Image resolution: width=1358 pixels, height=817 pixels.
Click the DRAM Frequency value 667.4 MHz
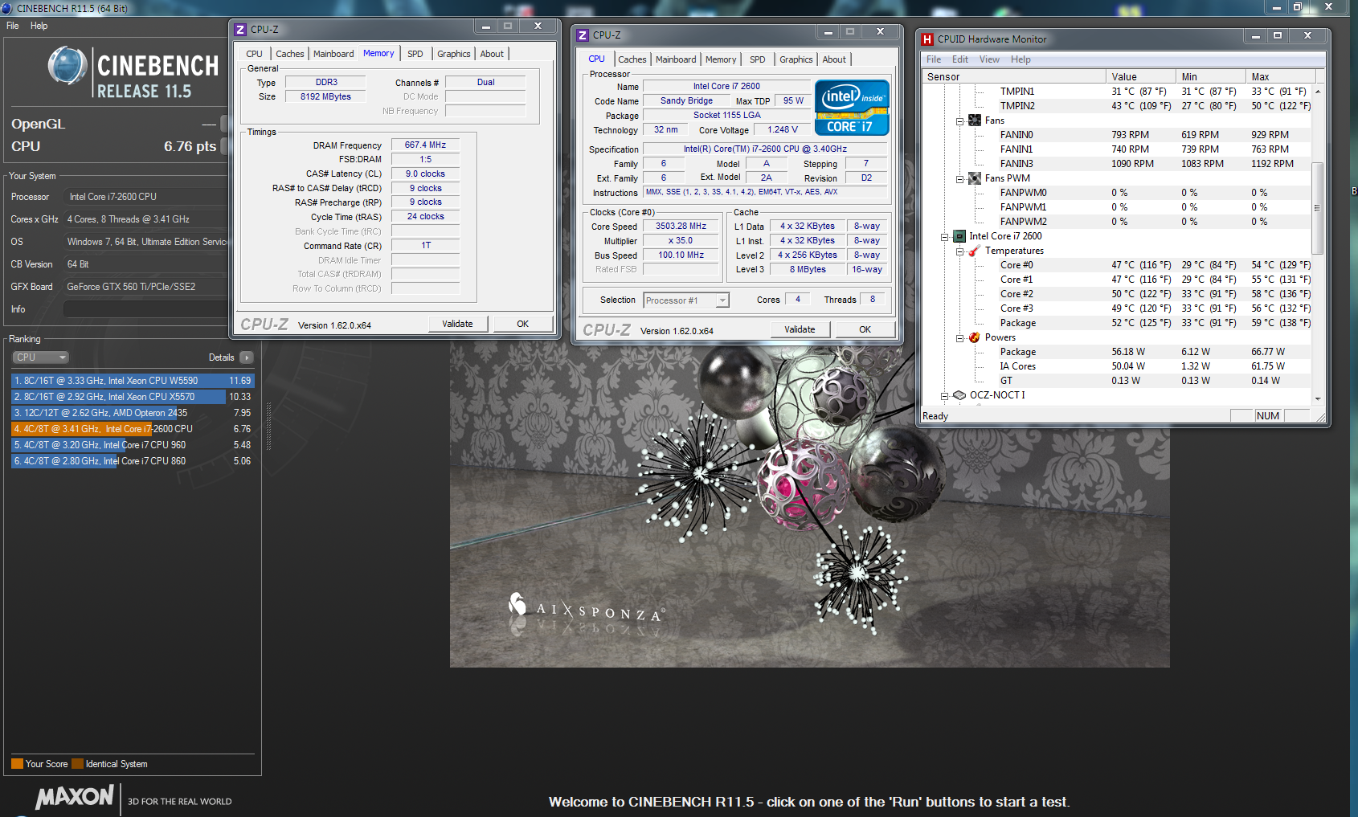425,145
